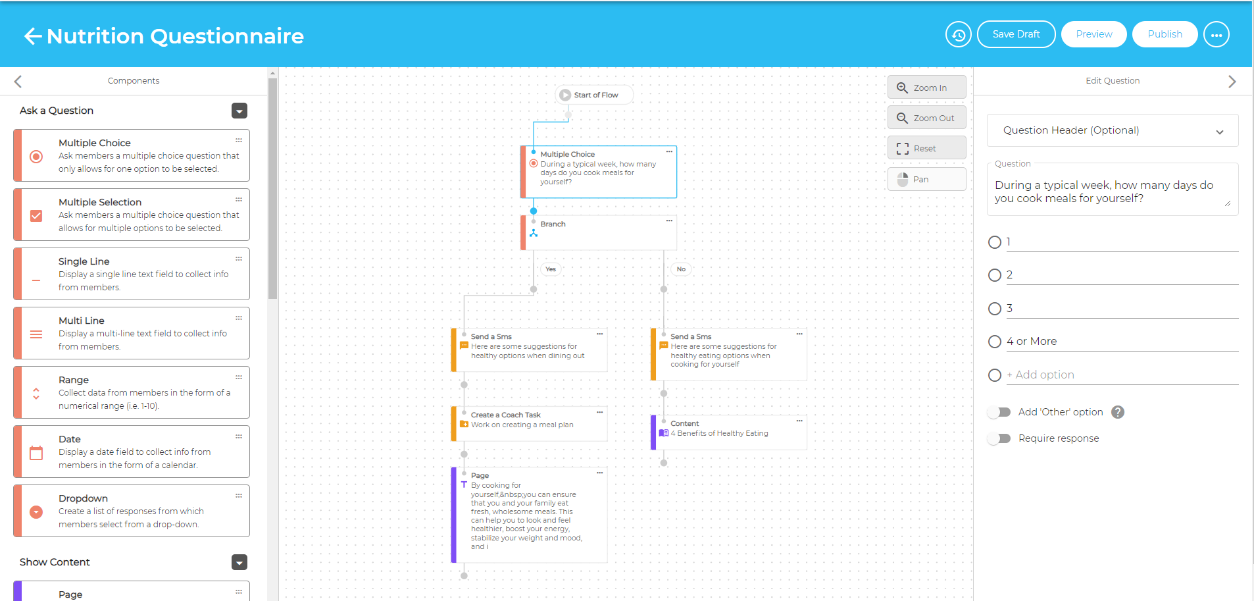Click the Start of Flow play icon
The height and width of the screenshot is (601, 1254).
click(565, 95)
